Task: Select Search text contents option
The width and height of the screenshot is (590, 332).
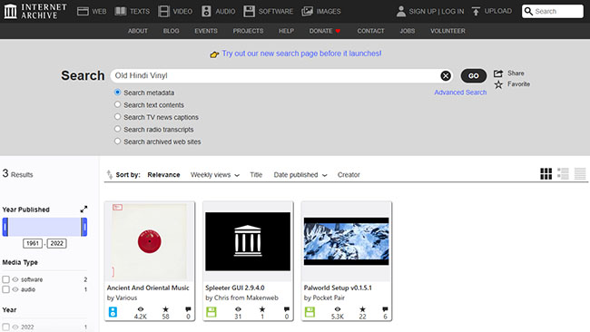Action: [x=117, y=104]
